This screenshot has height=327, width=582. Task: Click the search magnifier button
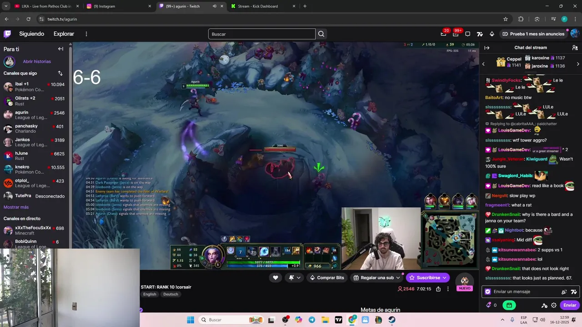coord(321,34)
